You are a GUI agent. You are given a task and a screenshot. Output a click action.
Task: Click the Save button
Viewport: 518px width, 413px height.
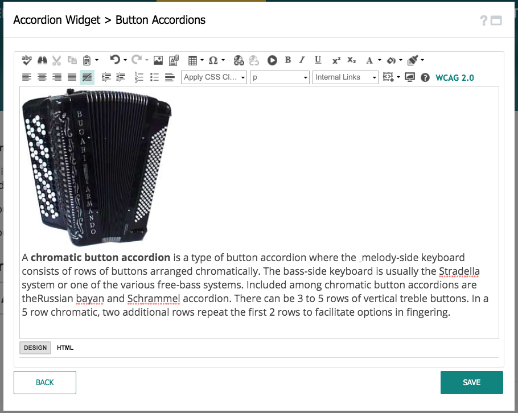[471, 382]
